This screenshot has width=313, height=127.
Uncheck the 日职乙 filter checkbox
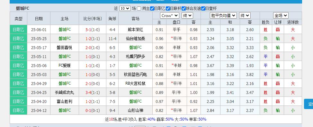click(x=152, y=9)
